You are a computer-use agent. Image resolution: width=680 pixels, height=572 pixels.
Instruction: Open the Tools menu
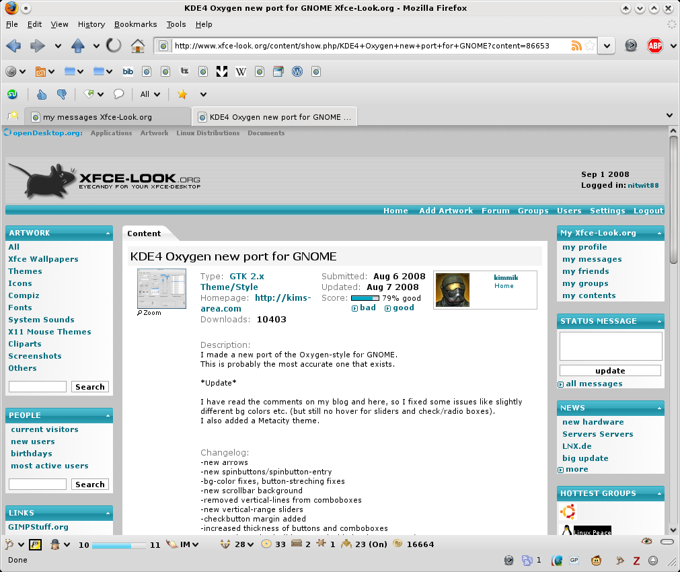(x=176, y=24)
